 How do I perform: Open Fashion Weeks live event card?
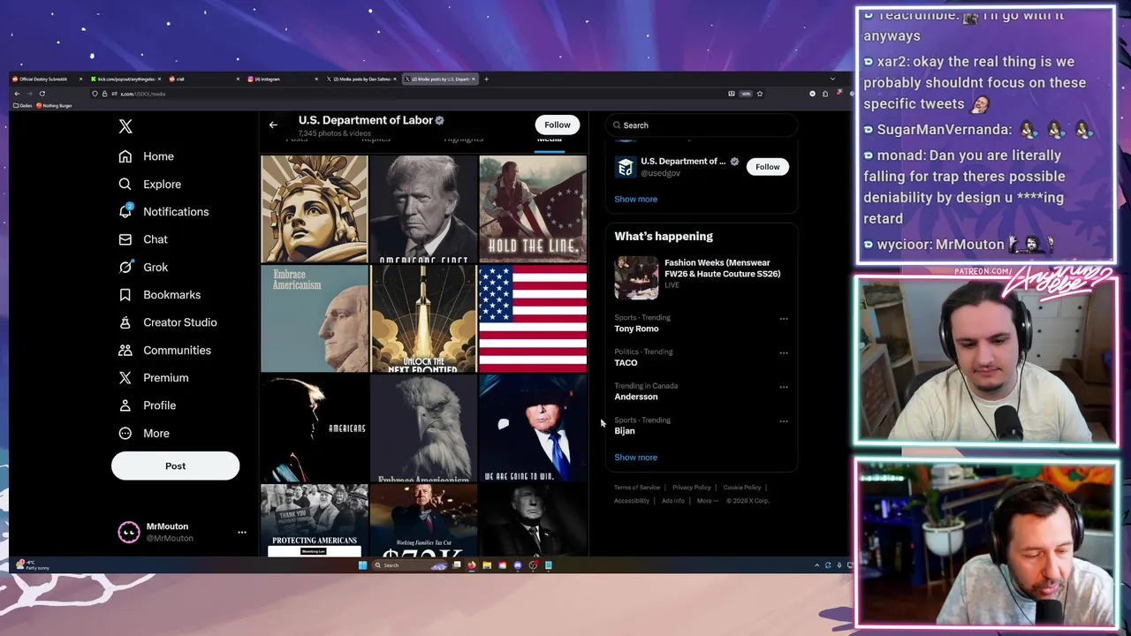tap(702, 277)
